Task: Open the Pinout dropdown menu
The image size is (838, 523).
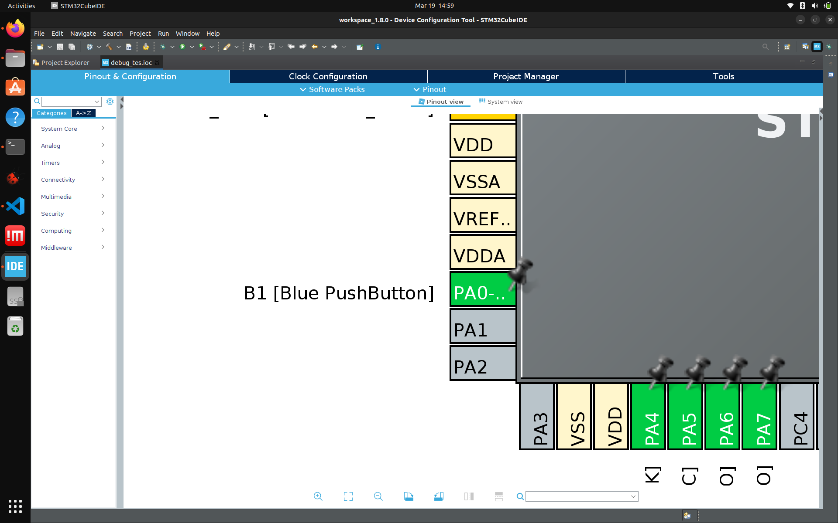Action: click(x=430, y=89)
